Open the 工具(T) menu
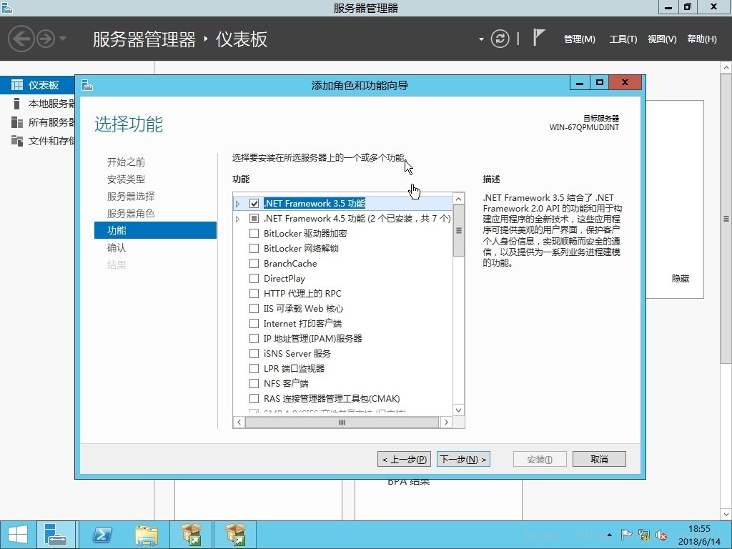This screenshot has width=732, height=549. 623,39
